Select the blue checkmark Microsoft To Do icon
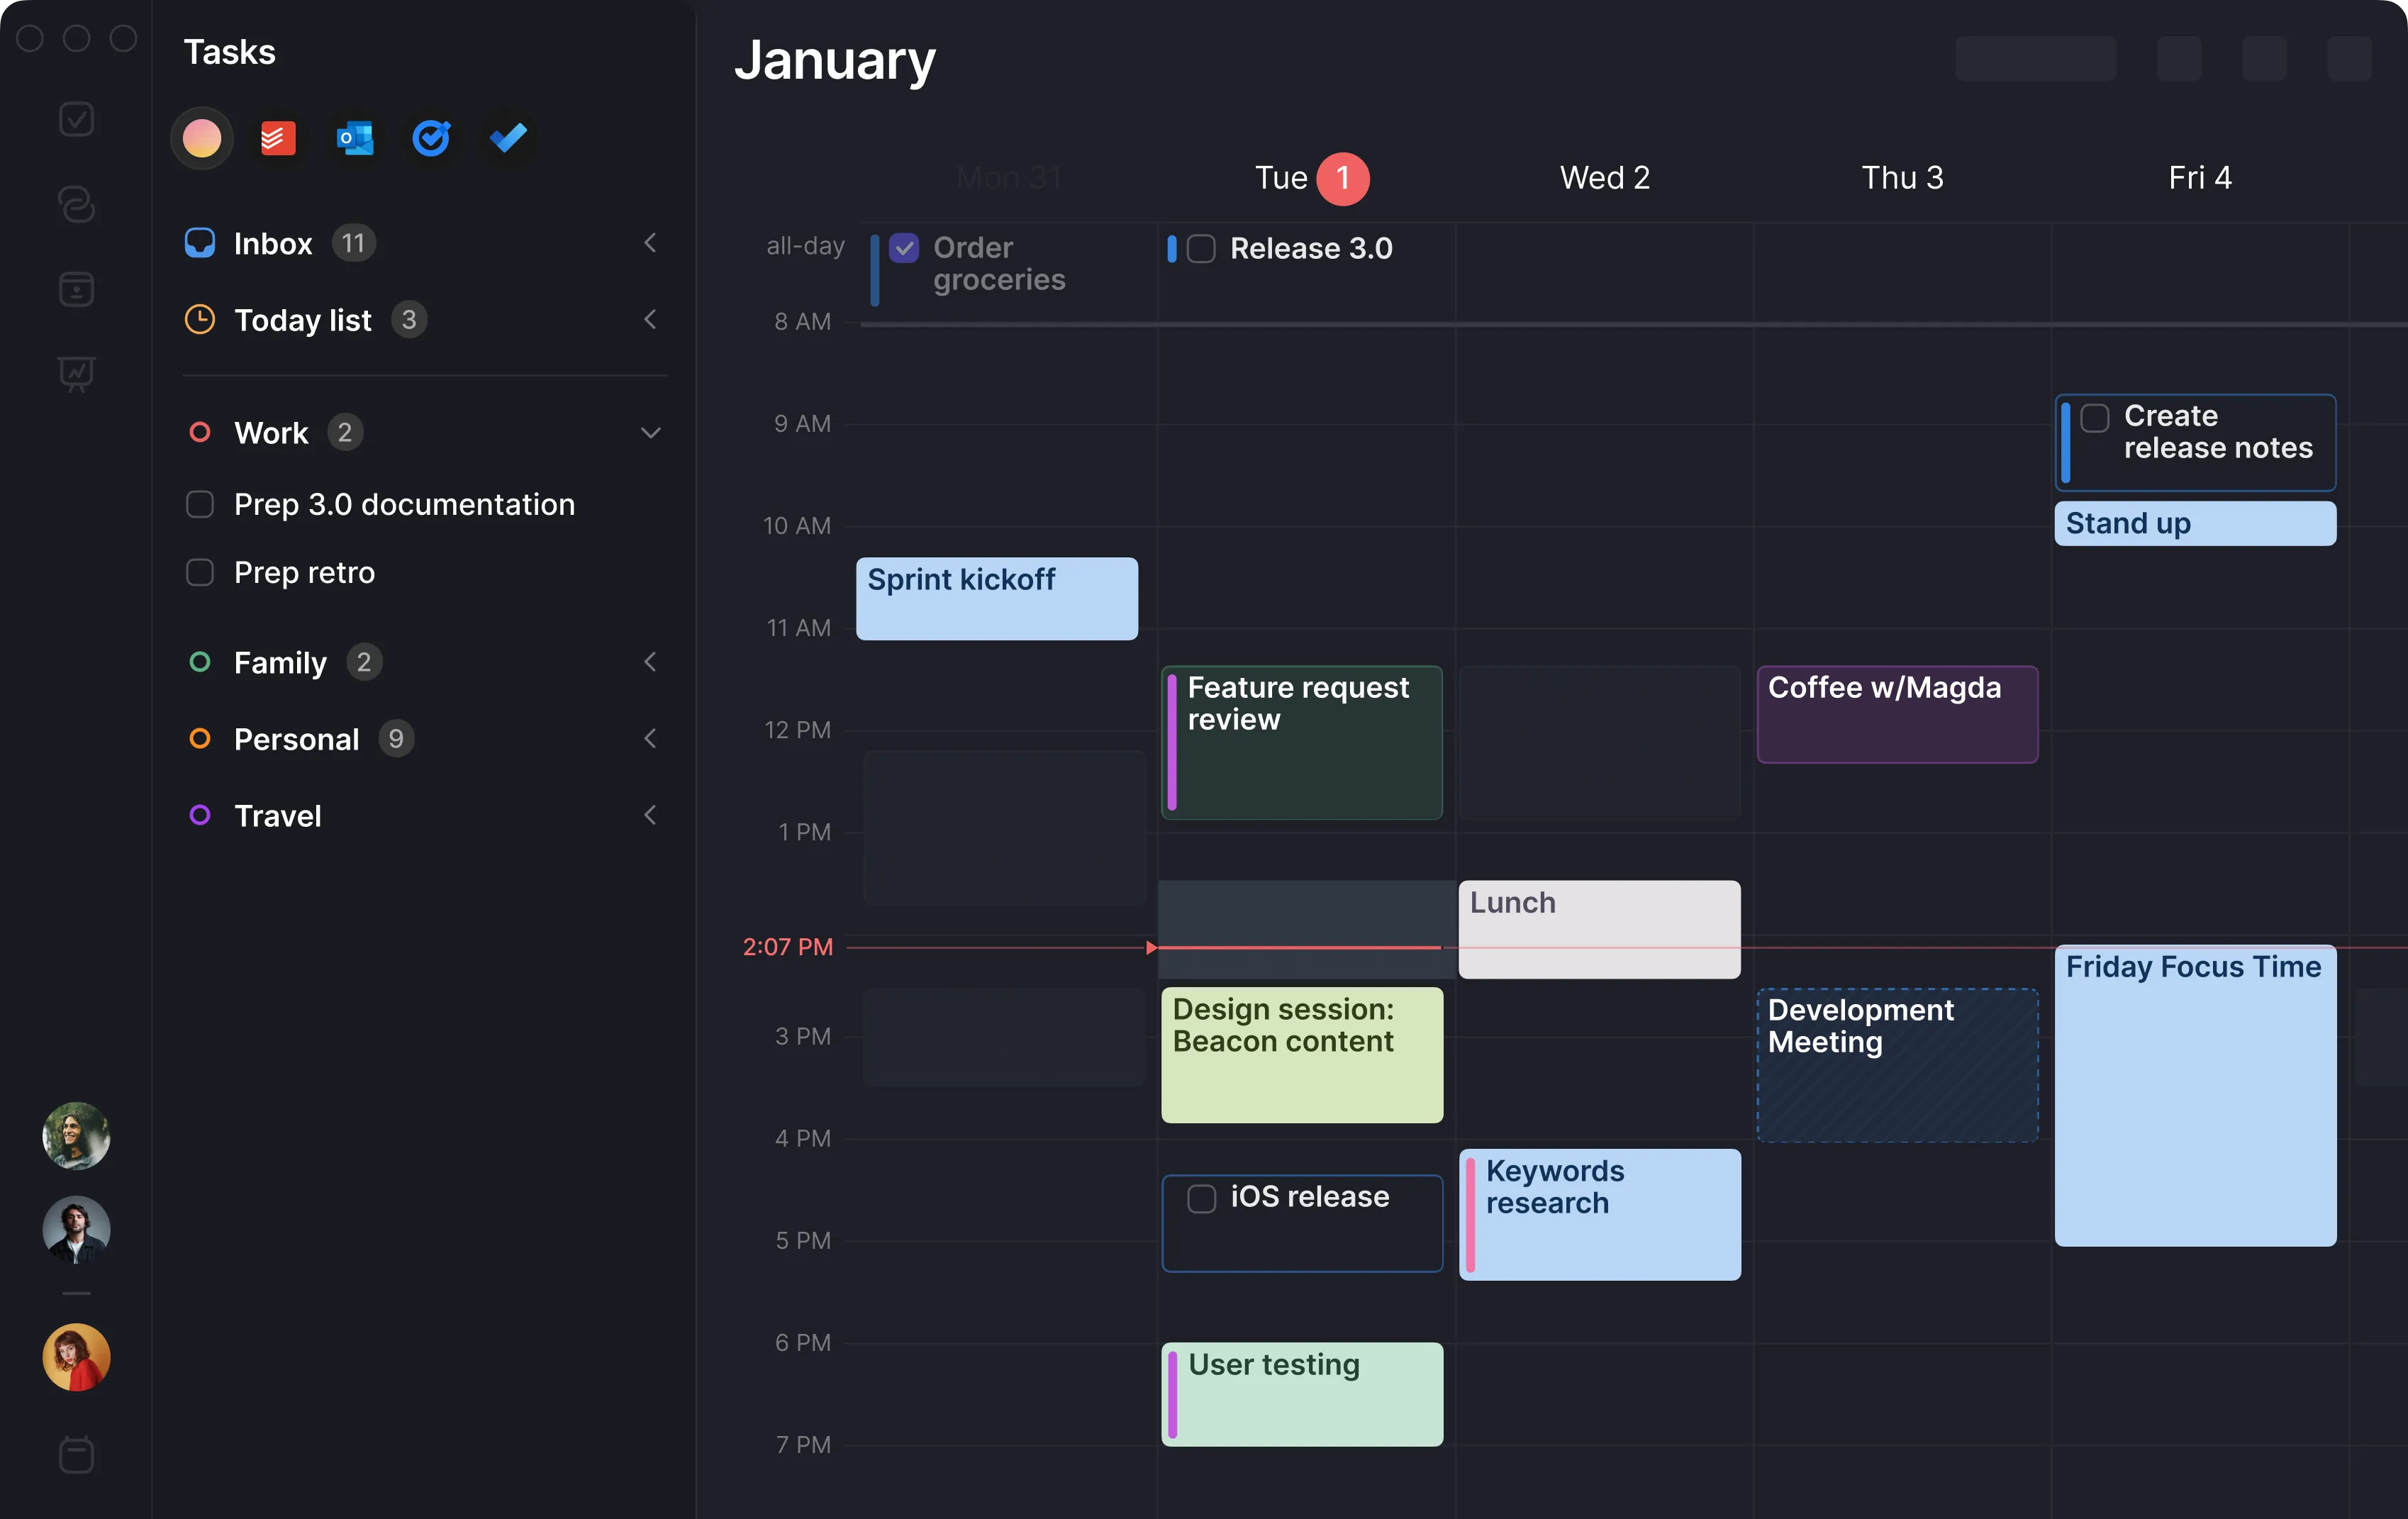The height and width of the screenshot is (1519, 2408). tap(508, 138)
